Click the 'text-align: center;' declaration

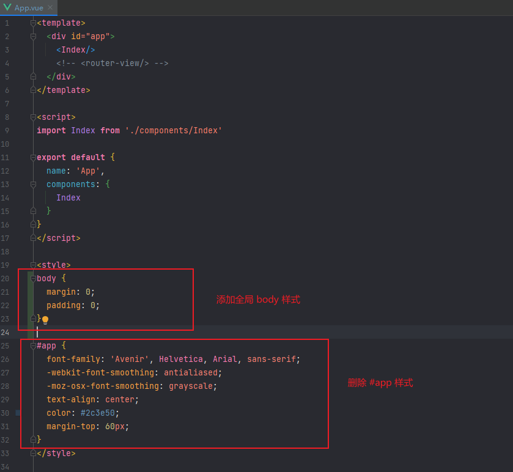[92, 399]
